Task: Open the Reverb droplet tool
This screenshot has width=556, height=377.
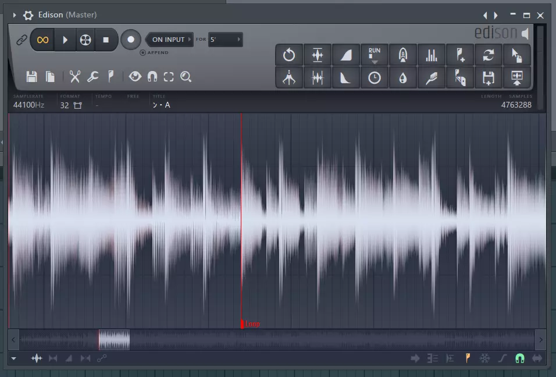Action: click(403, 78)
